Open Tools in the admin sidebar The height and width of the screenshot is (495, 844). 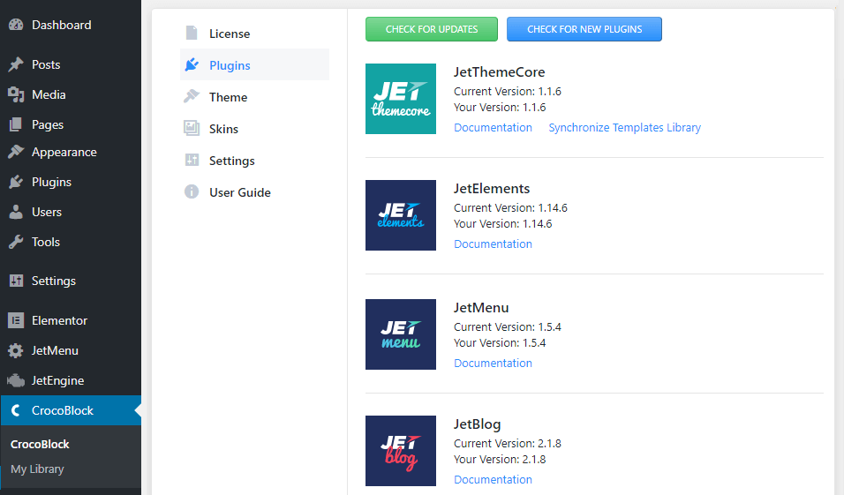[45, 242]
